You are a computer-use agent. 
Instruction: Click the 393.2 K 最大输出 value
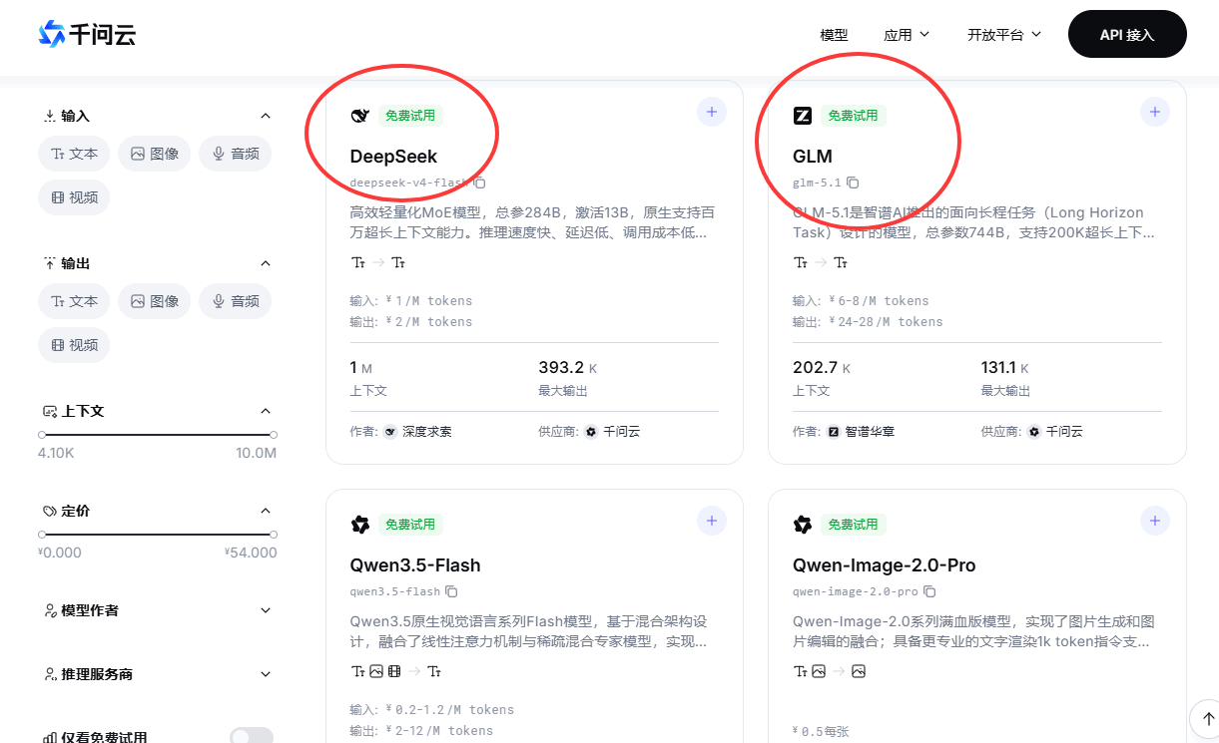coord(568,368)
